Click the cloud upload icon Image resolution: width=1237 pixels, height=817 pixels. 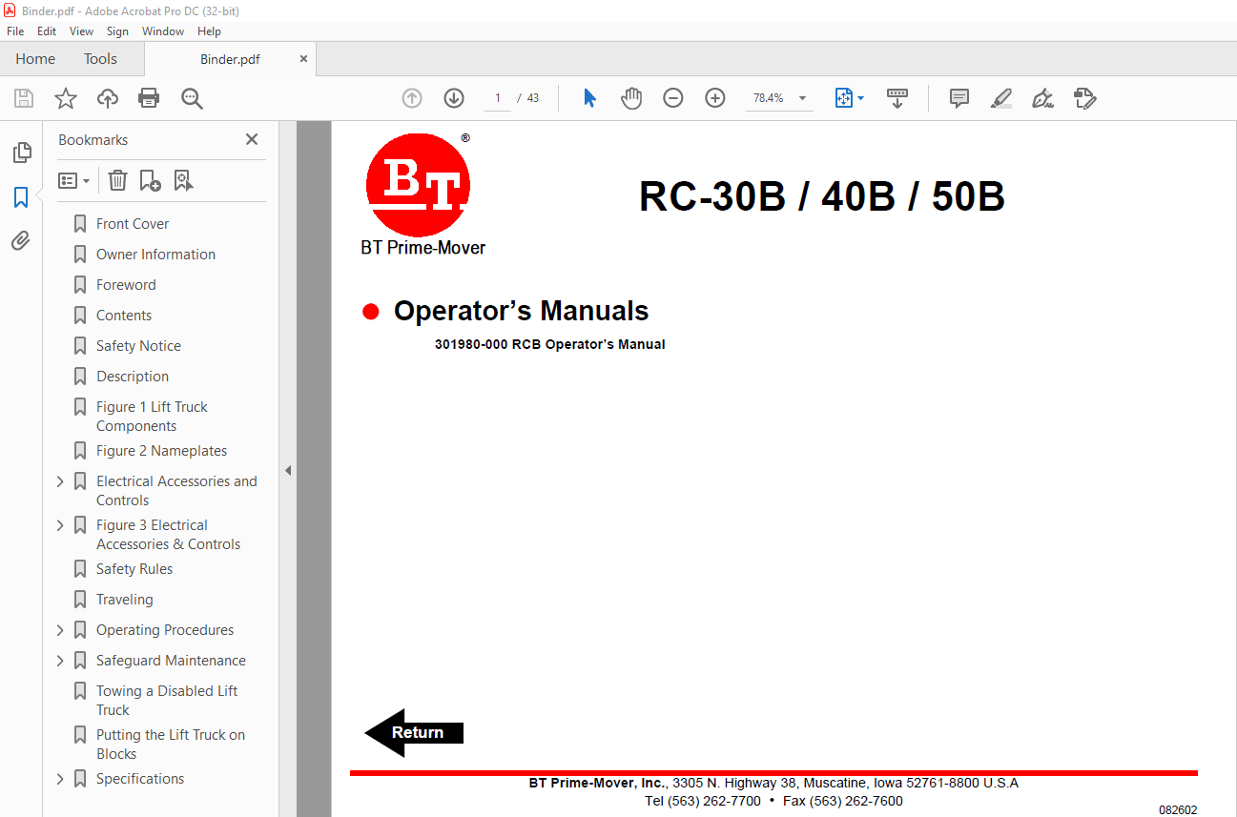click(x=108, y=98)
